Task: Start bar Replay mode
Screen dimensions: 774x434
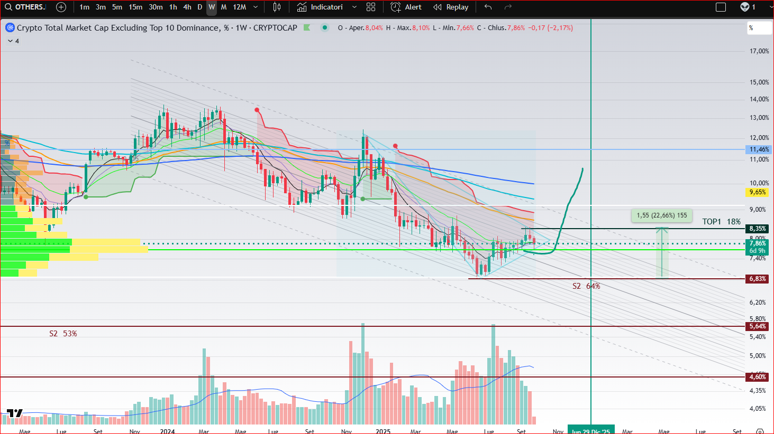Action: 451,7
